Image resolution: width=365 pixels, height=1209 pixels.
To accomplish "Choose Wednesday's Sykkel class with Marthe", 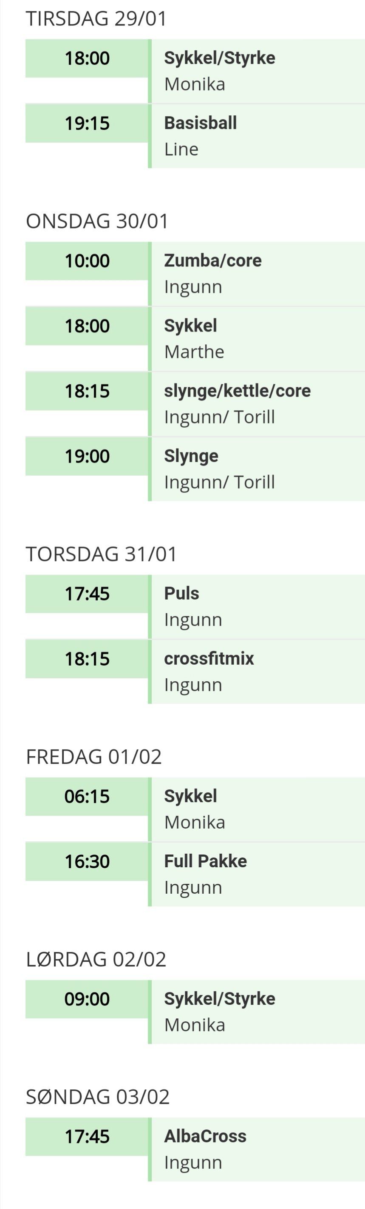I will 190,326.
